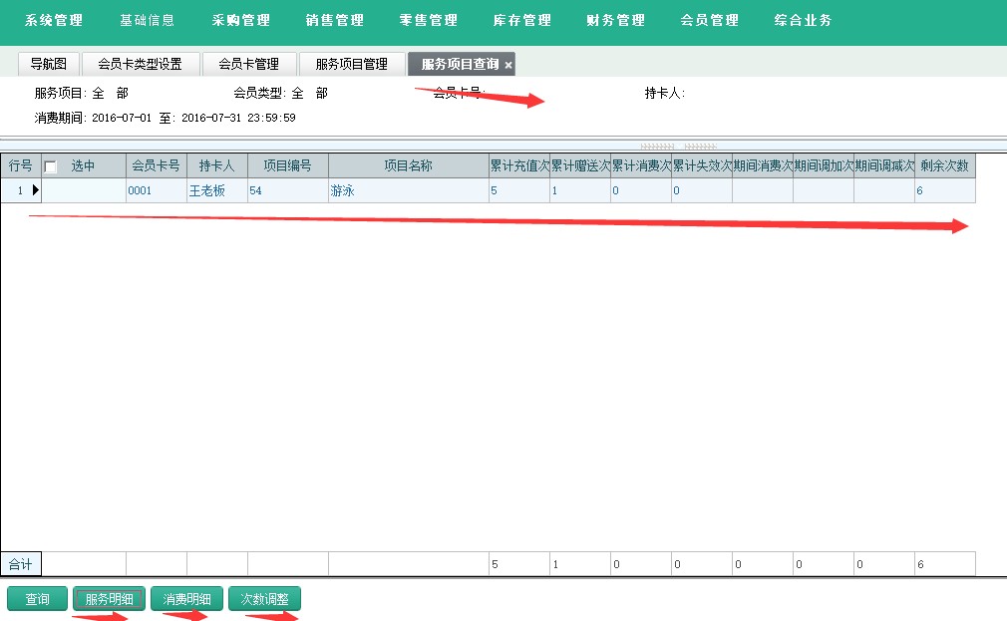1007x621 pixels.
Task: Click the 期间调减次 column header
Action: point(884,165)
